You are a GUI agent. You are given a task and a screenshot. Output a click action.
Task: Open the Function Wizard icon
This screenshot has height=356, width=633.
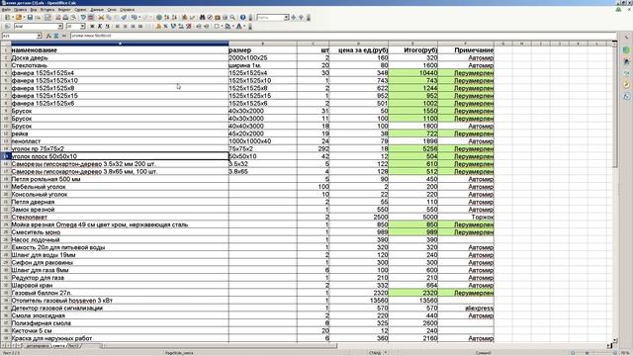[x=48, y=36]
